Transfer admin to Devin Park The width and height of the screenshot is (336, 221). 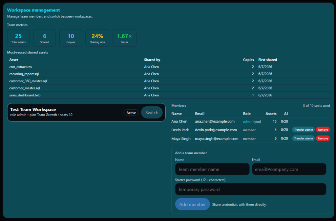point(304,130)
